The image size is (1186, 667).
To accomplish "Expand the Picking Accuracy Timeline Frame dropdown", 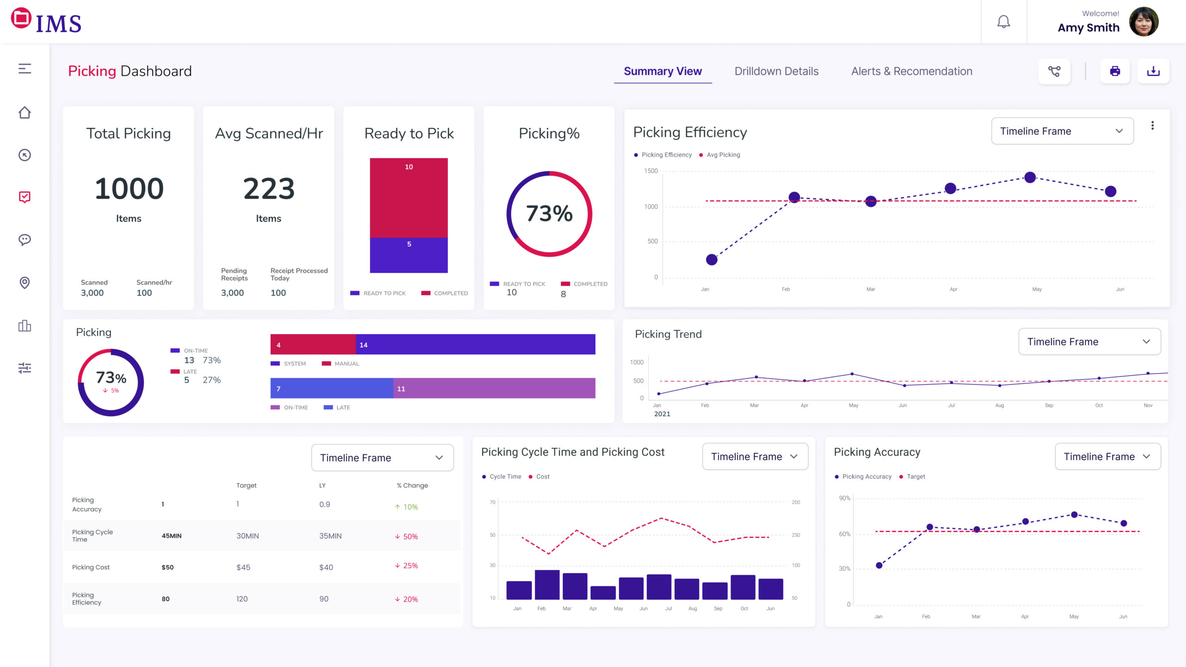I will coord(1109,457).
